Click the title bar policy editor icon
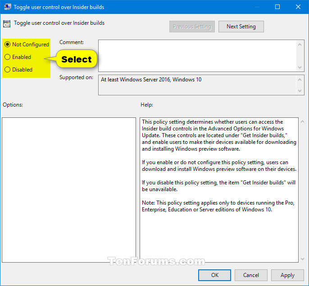The height and width of the screenshot is (286, 309). [8, 7]
